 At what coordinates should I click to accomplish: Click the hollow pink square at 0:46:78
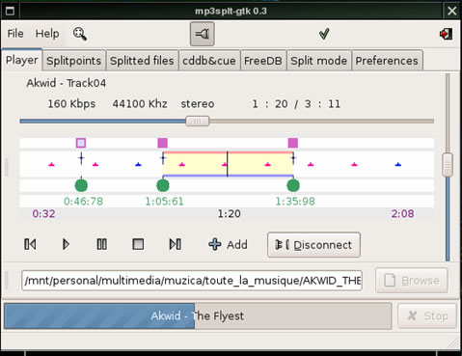[x=81, y=143]
